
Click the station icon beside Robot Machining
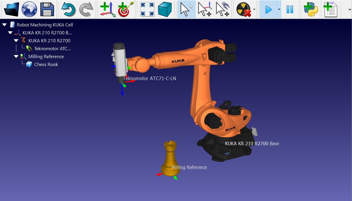[12, 25]
